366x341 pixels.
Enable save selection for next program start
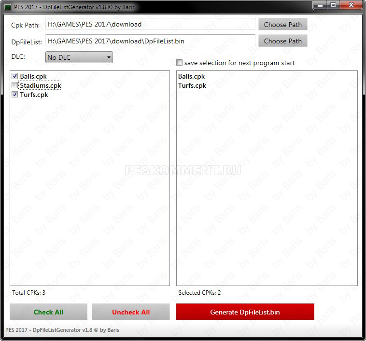click(179, 63)
